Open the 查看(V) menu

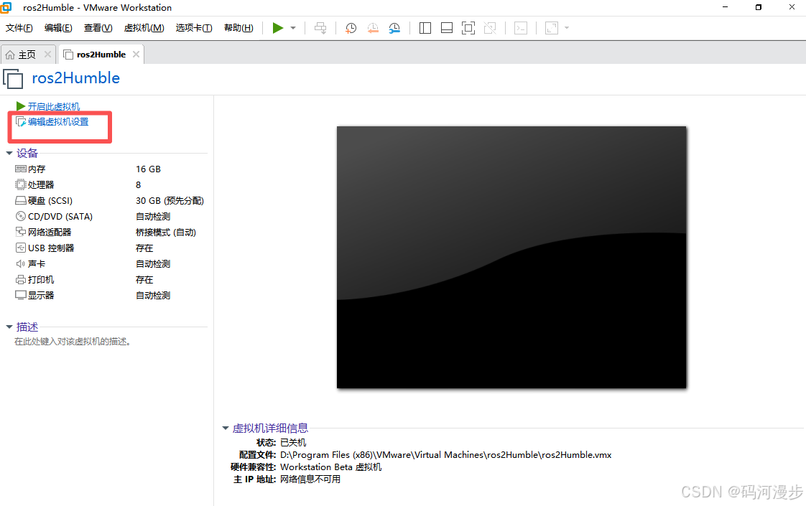point(98,28)
